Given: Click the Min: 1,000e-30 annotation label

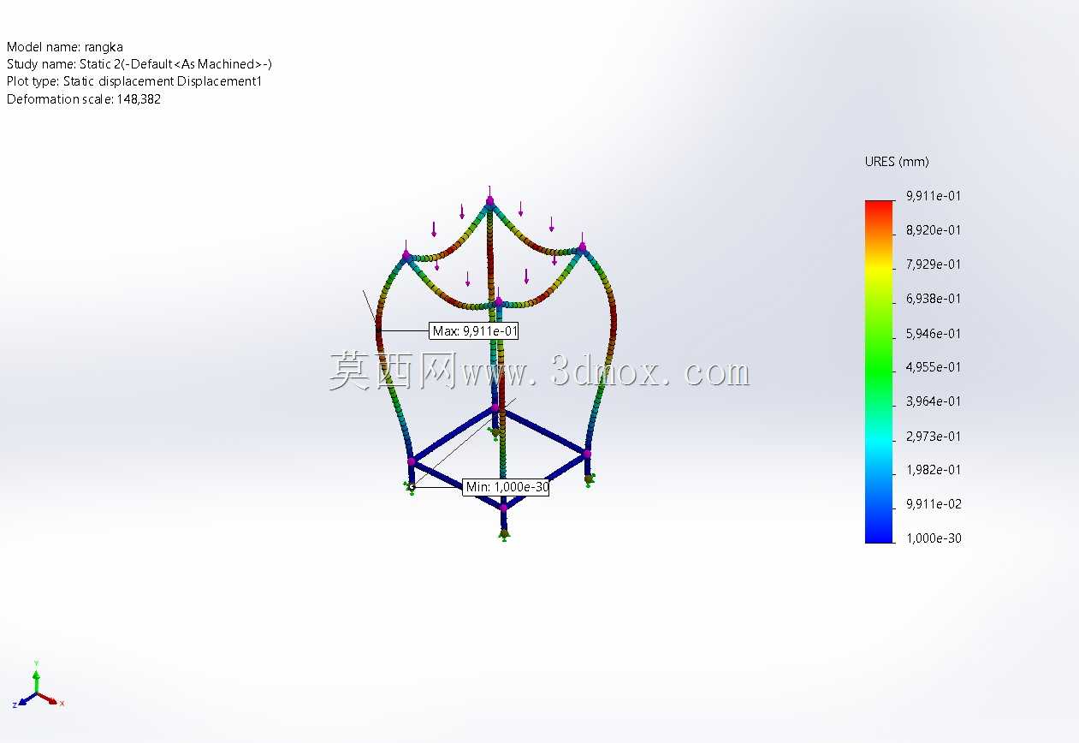Looking at the screenshot, I should coord(506,487).
